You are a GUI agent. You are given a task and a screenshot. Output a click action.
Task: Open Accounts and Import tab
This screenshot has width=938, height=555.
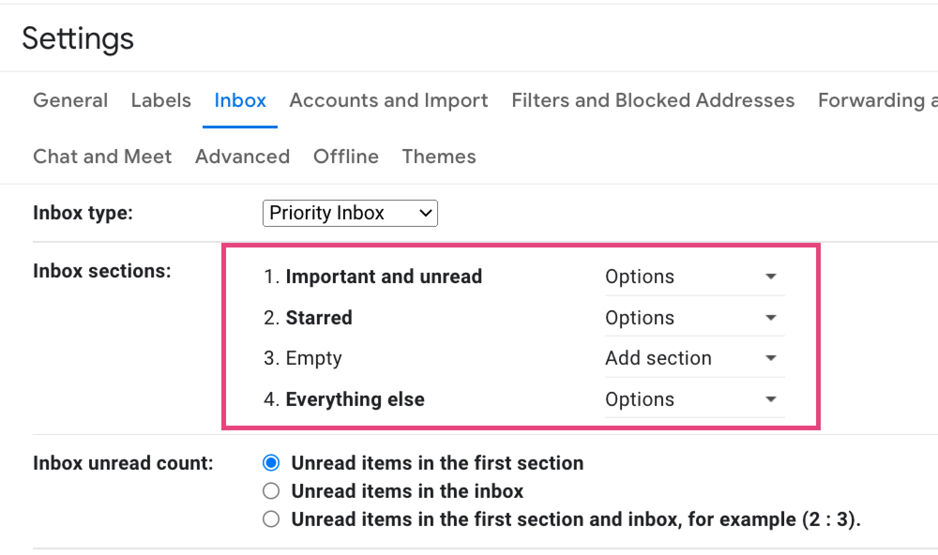point(389,100)
